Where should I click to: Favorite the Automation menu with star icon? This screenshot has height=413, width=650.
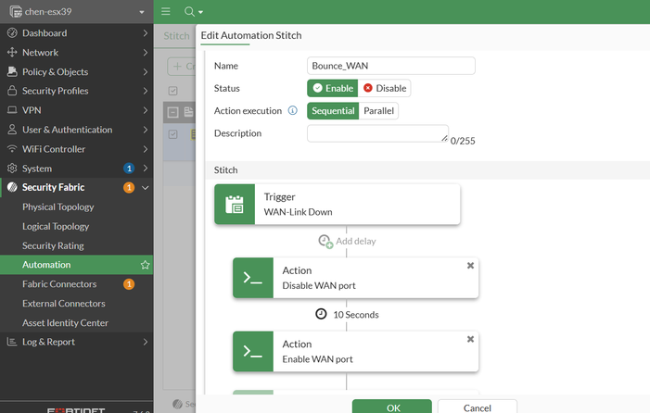point(145,265)
